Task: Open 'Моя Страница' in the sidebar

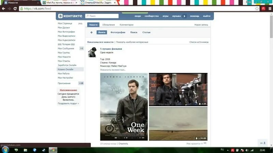Action: tap(65, 23)
